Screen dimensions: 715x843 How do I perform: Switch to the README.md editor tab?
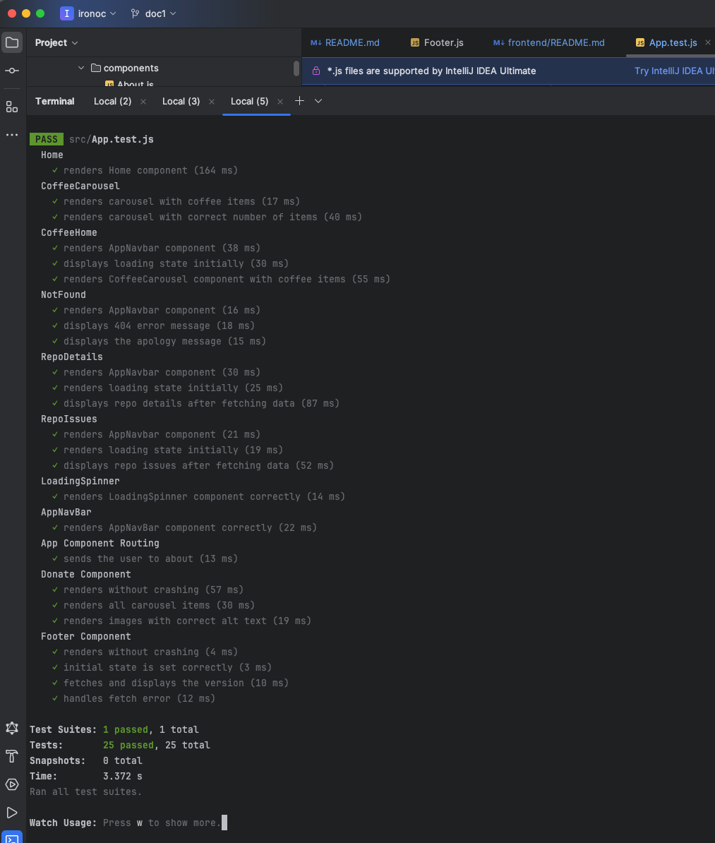345,42
